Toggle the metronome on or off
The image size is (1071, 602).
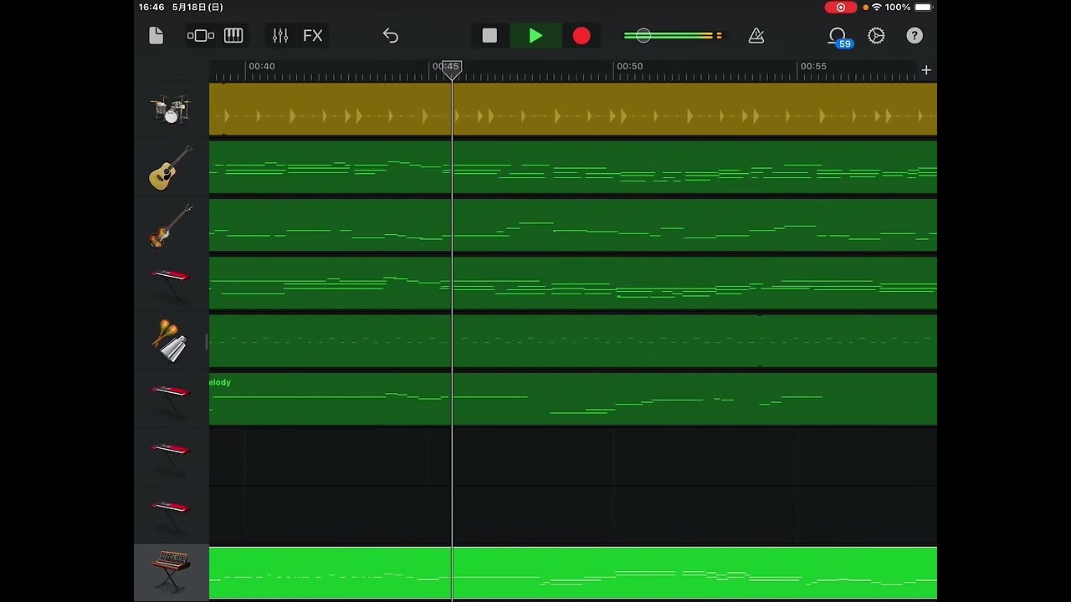[756, 35]
